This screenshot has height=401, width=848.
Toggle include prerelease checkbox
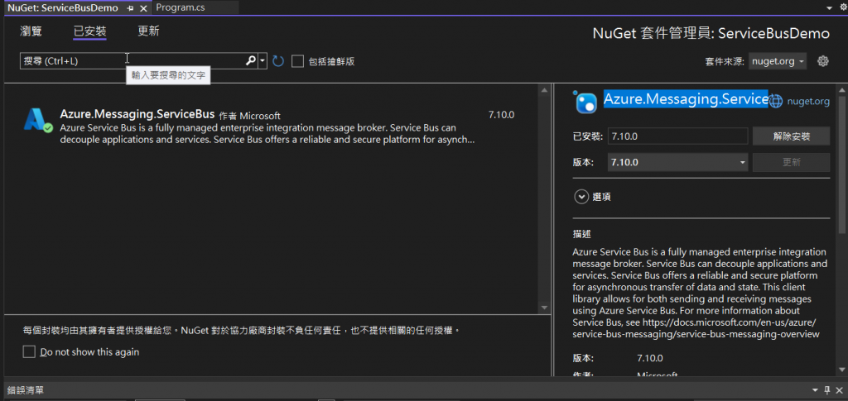(x=297, y=61)
